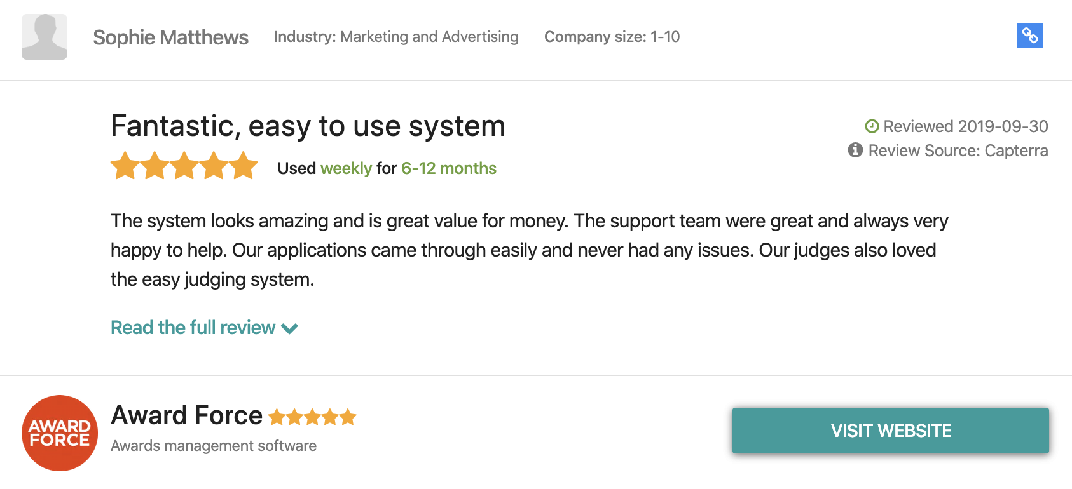Click the Reviewed 2019-09-30 date text

click(965, 126)
